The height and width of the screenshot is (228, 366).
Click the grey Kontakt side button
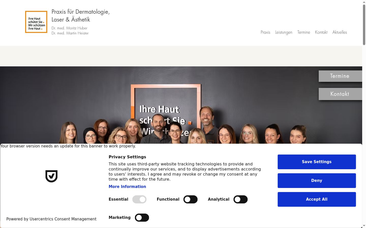point(340,94)
